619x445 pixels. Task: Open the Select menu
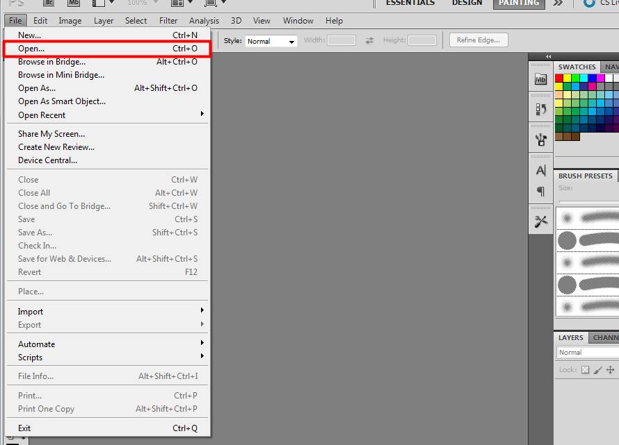tap(136, 21)
